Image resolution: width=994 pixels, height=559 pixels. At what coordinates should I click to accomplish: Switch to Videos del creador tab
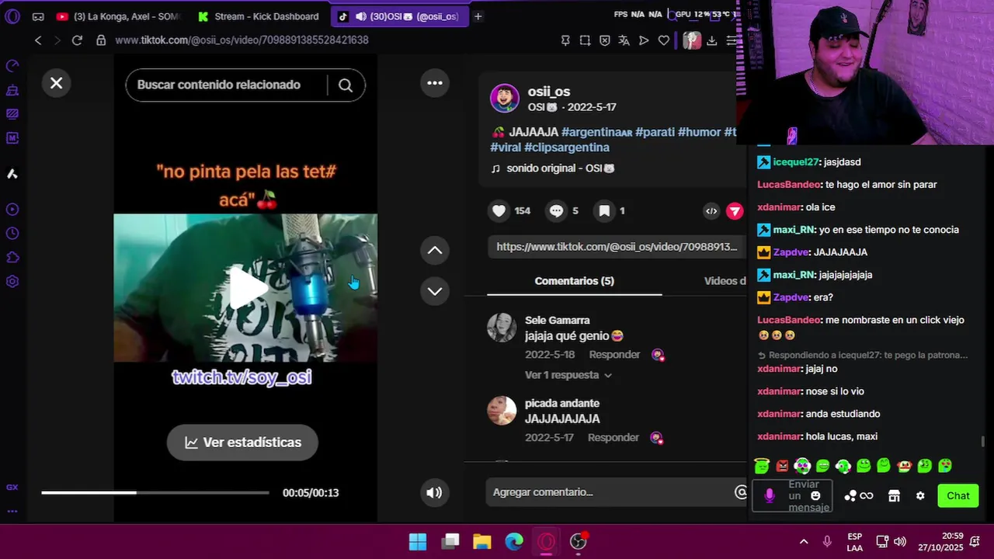(724, 281)
